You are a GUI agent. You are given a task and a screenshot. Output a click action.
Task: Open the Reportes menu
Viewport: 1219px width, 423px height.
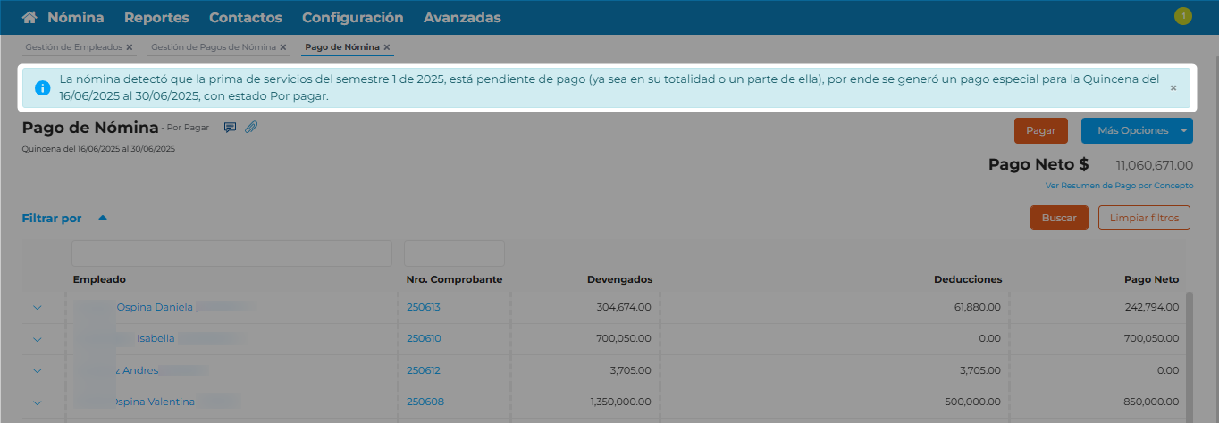click(156, 18)
